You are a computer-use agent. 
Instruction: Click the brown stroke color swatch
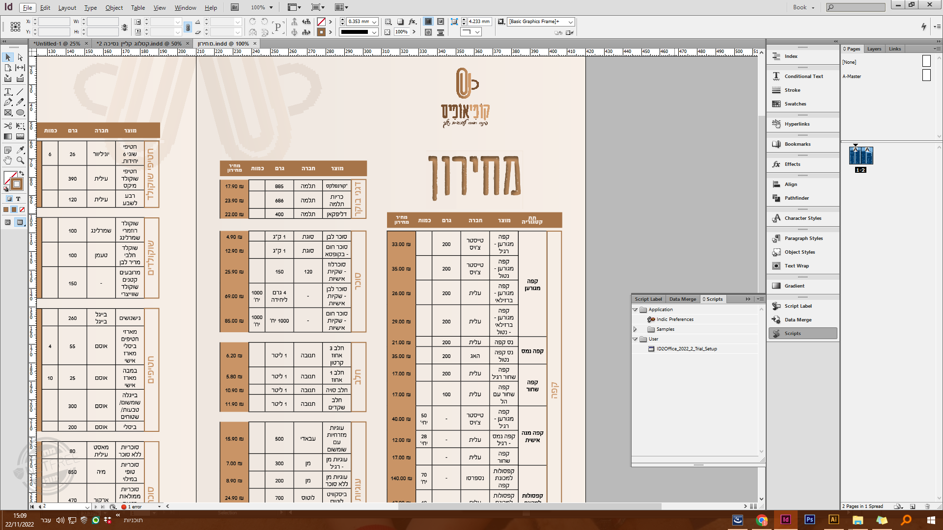pyautogui.click(x=321, y=32)
